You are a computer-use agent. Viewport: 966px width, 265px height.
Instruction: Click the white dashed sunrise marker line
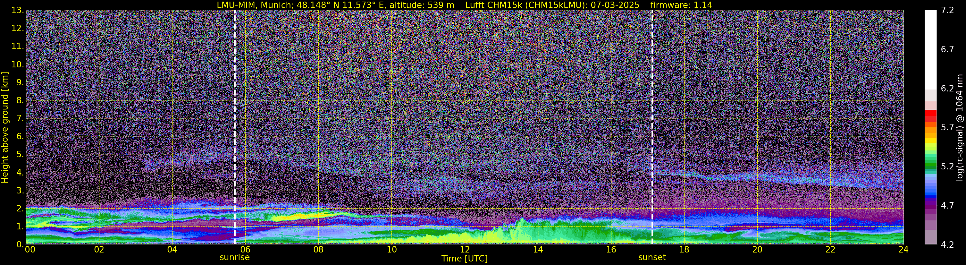[235, 127]
